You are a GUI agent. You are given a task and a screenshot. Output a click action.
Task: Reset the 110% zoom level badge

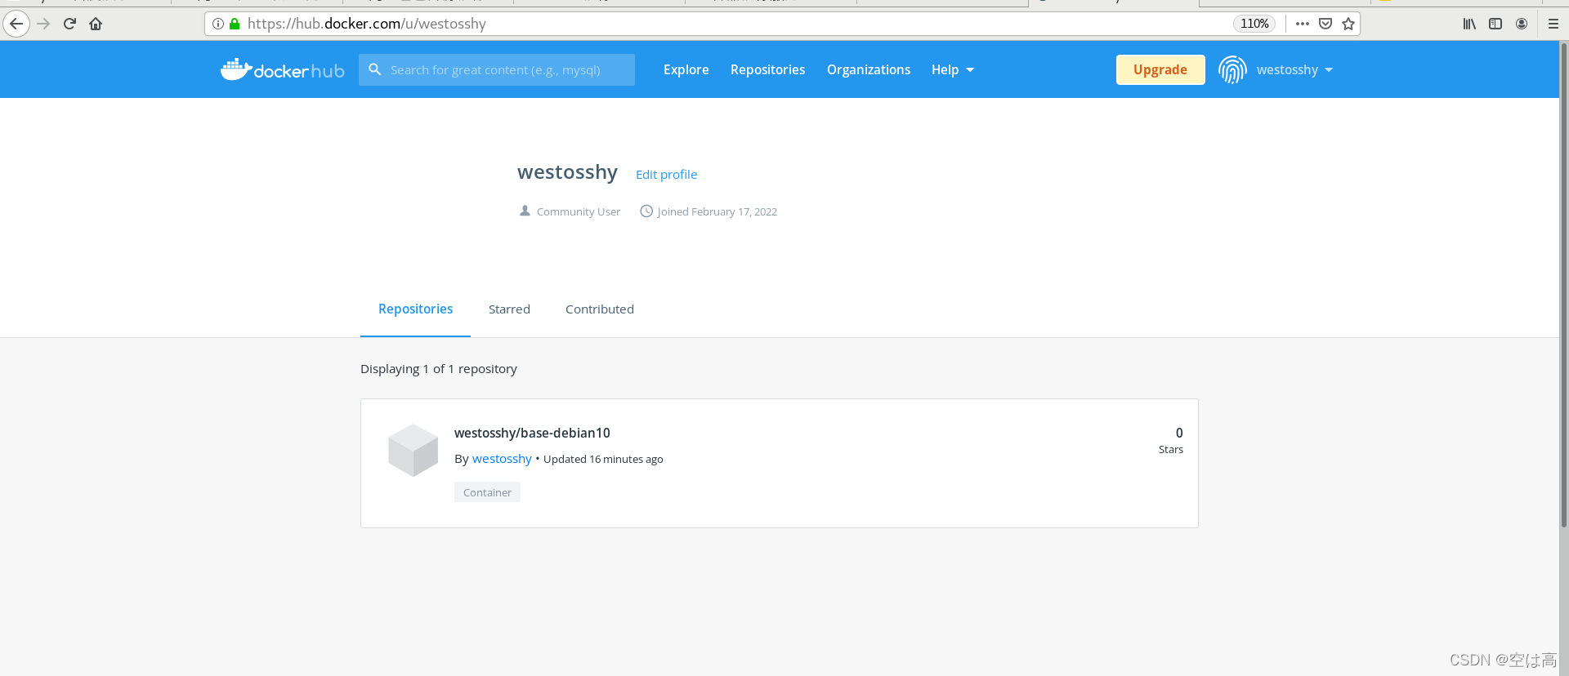coord(1254,24)
